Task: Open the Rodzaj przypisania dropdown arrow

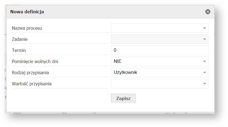Action: (x=204, y=73)
